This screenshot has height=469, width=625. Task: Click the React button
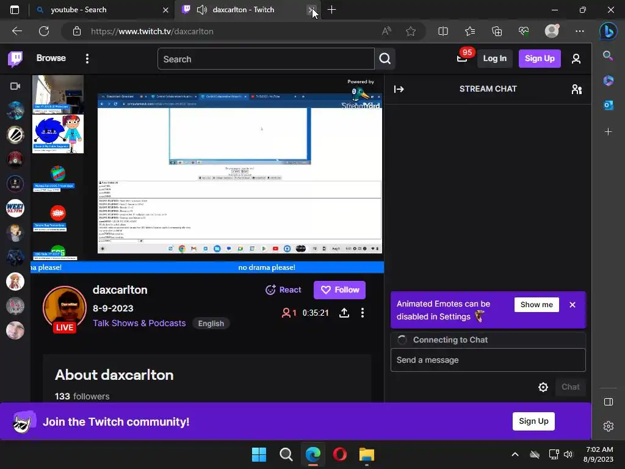tap(283, 290)
